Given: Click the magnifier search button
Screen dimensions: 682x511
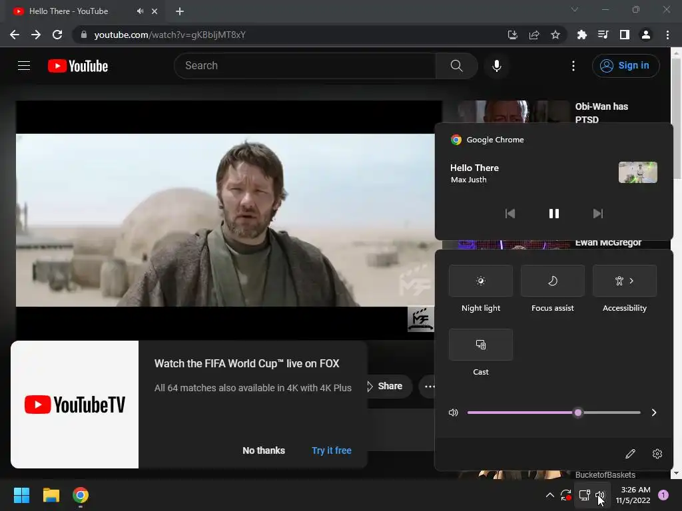Looking at the screenshot, I should click(x=457, y=66).
